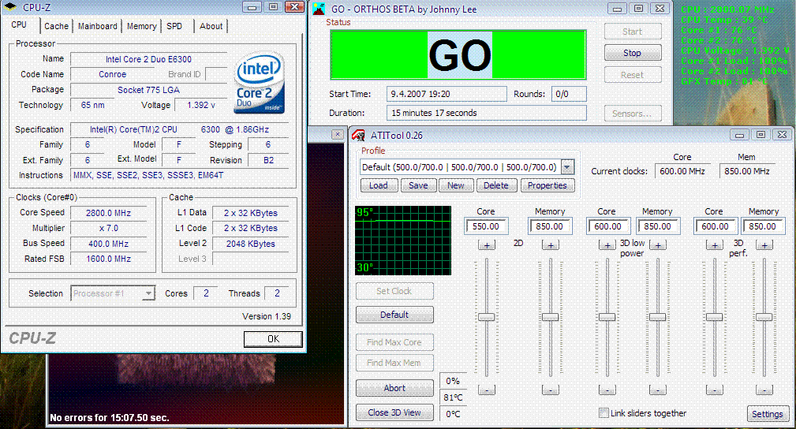Click the green GO status display
Image resolution: width=796 pixels, height=429 pixels.
click(x=458, y=55)
